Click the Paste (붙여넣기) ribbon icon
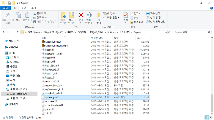The height and width of the screenshot is (120, 214). click(x=27, y=17)
